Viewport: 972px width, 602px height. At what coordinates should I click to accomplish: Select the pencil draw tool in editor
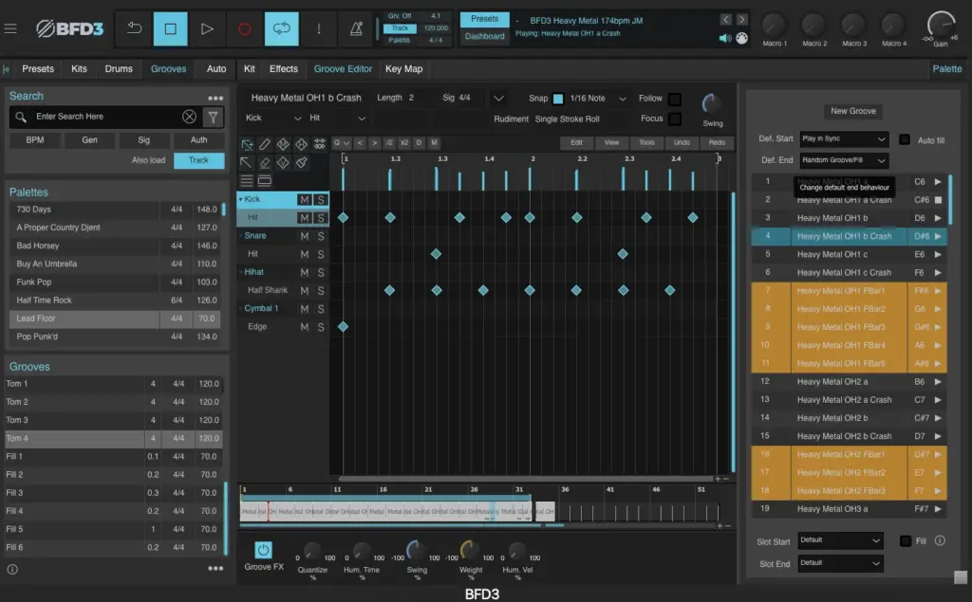pos(265,144)
